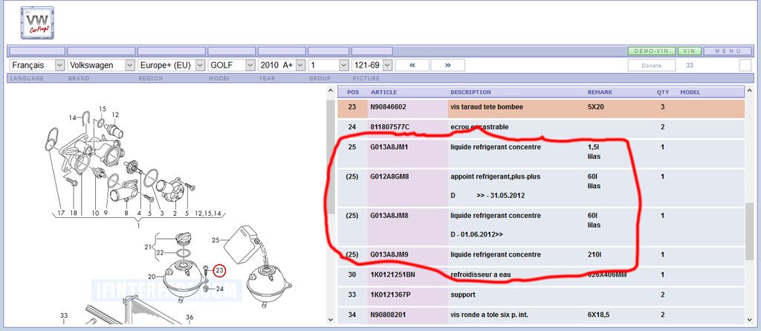Select article G013A8JM9 in the parts list
Screen dimensions: 761x331
click(389, 254)
